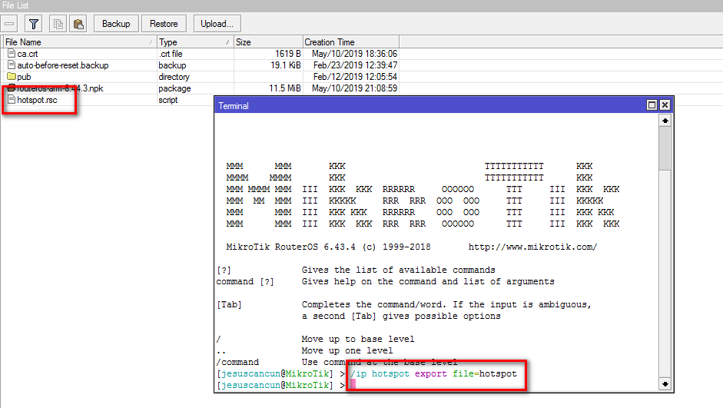Click the hotspot.rsc script file icon
The image size is (723, 408).
click(11, 100)
